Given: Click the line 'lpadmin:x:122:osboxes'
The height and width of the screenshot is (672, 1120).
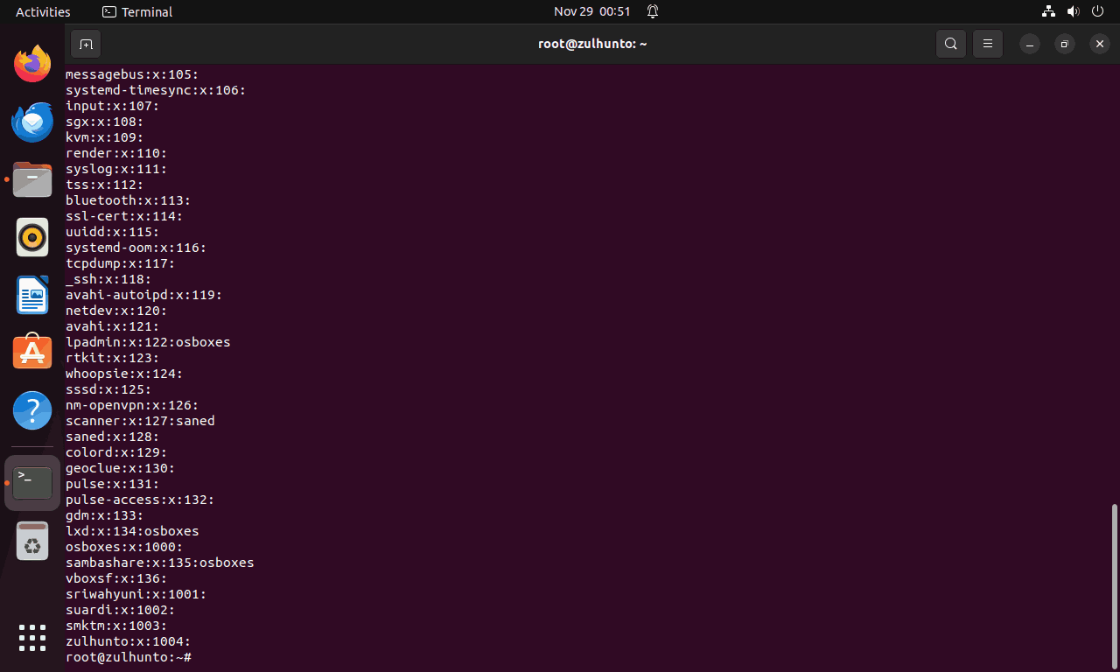Looking at the screenshot, I should point(148,342).
